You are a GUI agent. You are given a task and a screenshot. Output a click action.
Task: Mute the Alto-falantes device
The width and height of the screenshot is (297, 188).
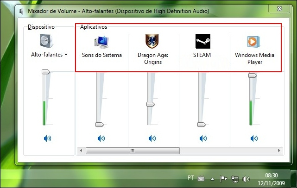click(x=47, y=138)
